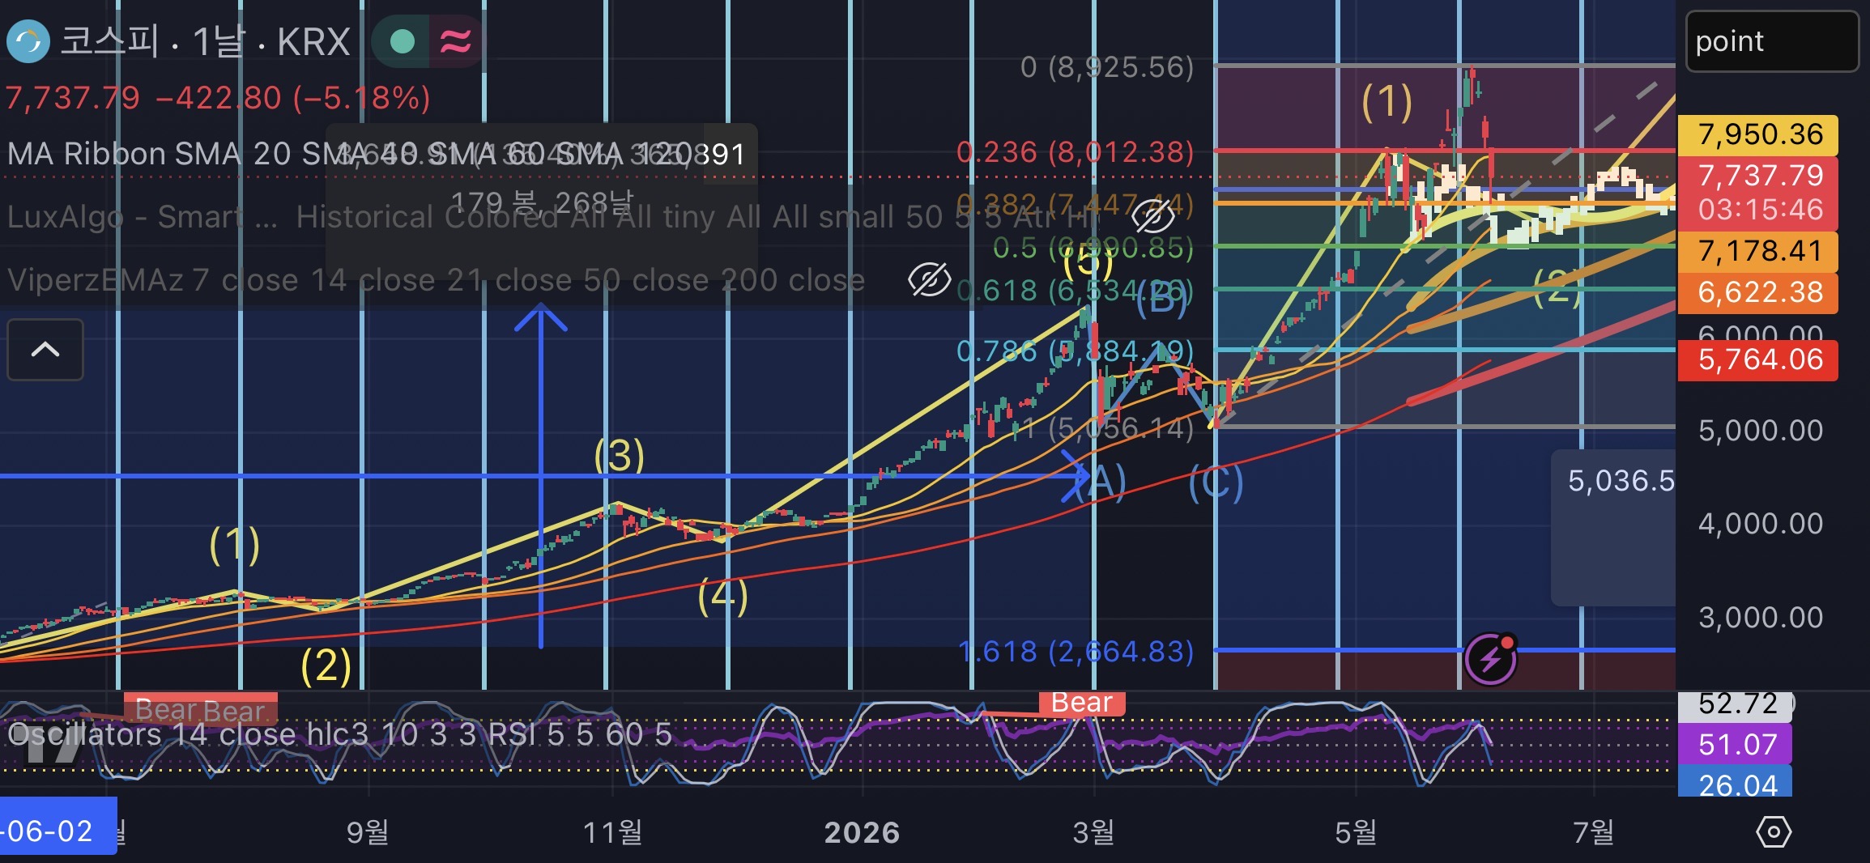This screenshot has height=863, width=1870.
Task: Select the LuxAlgo Smart indicator legend
Action: (x=551, y=216)
